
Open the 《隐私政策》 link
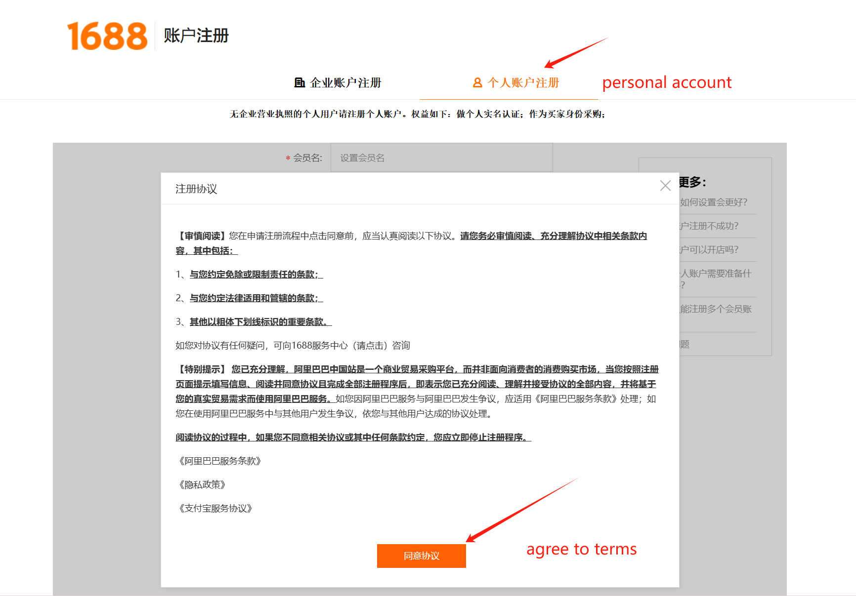tap(202, 485)
